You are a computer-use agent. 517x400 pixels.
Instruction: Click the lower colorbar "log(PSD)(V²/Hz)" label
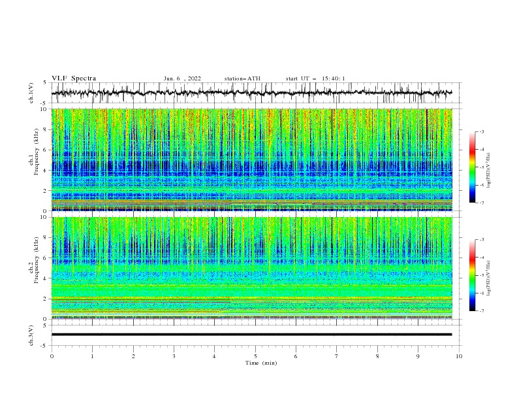click(x=488, y=278)
